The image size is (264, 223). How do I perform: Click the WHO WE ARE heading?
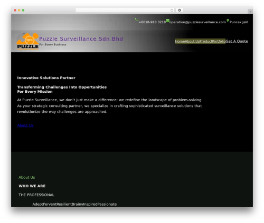click(x=32, y=186)
